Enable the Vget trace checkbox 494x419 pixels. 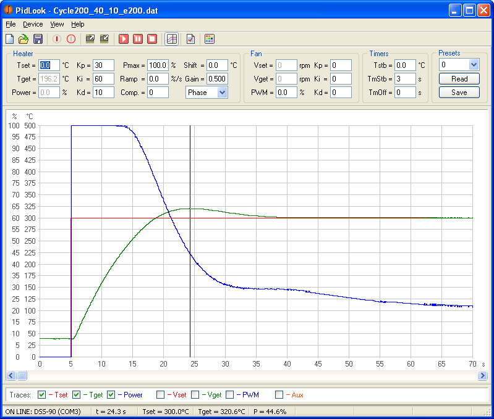pyautogui.click(x=195, y=394)
